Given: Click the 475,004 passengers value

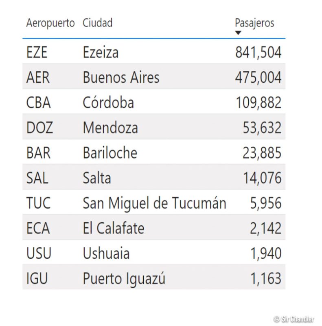Looking at the screenshot, I should [258, 77].
